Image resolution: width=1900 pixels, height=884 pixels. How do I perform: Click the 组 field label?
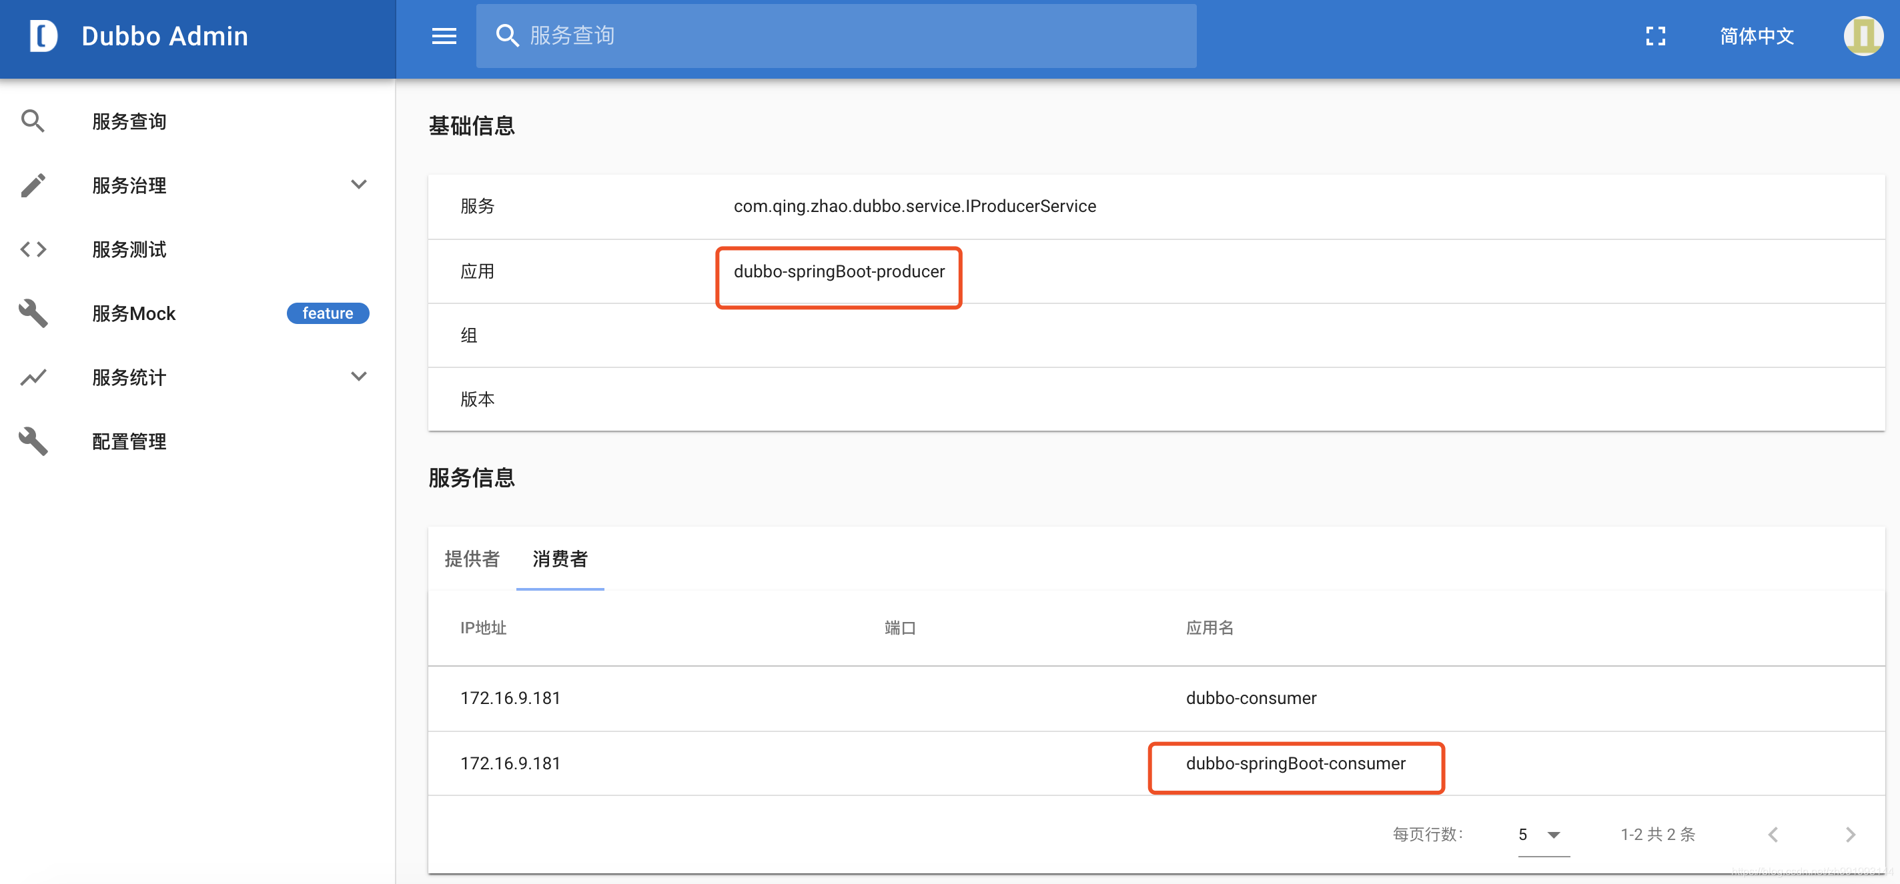tap(469, 335)
